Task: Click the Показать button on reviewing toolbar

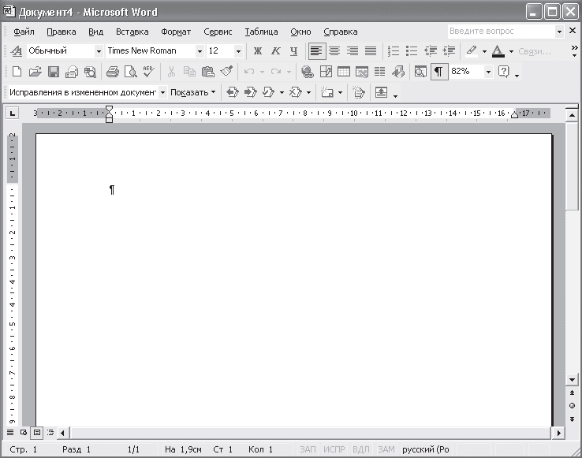Action: point(192,92)
